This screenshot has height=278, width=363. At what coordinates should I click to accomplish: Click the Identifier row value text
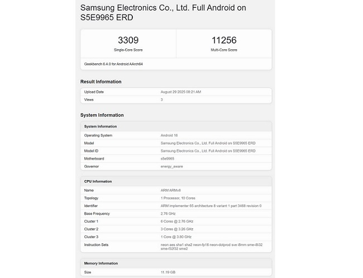pos(211,206)
